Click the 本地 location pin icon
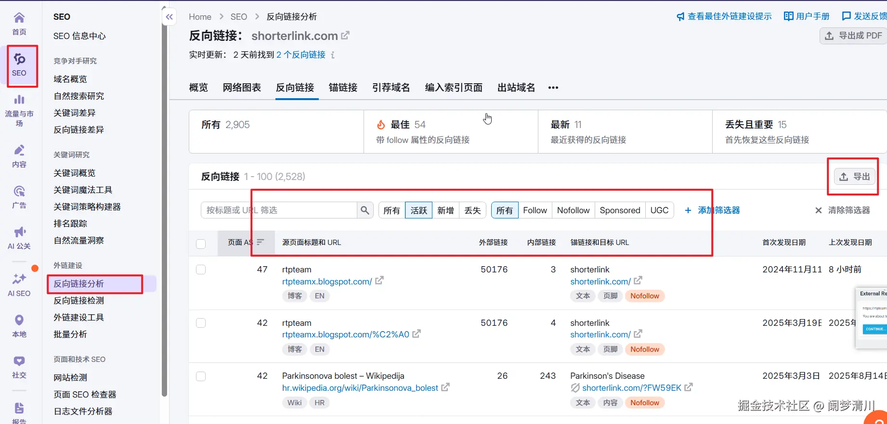The height and width of the screenshot is (424, 887). coord(19,321)
